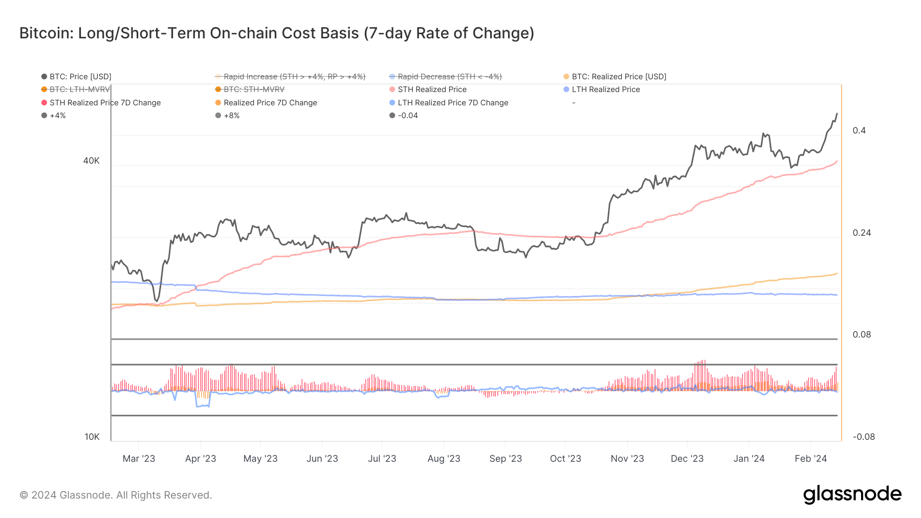This screenshot has height=518, width=921.
Task: Toggle the +8% threshold legend item
Action: (x=231, y=116)
